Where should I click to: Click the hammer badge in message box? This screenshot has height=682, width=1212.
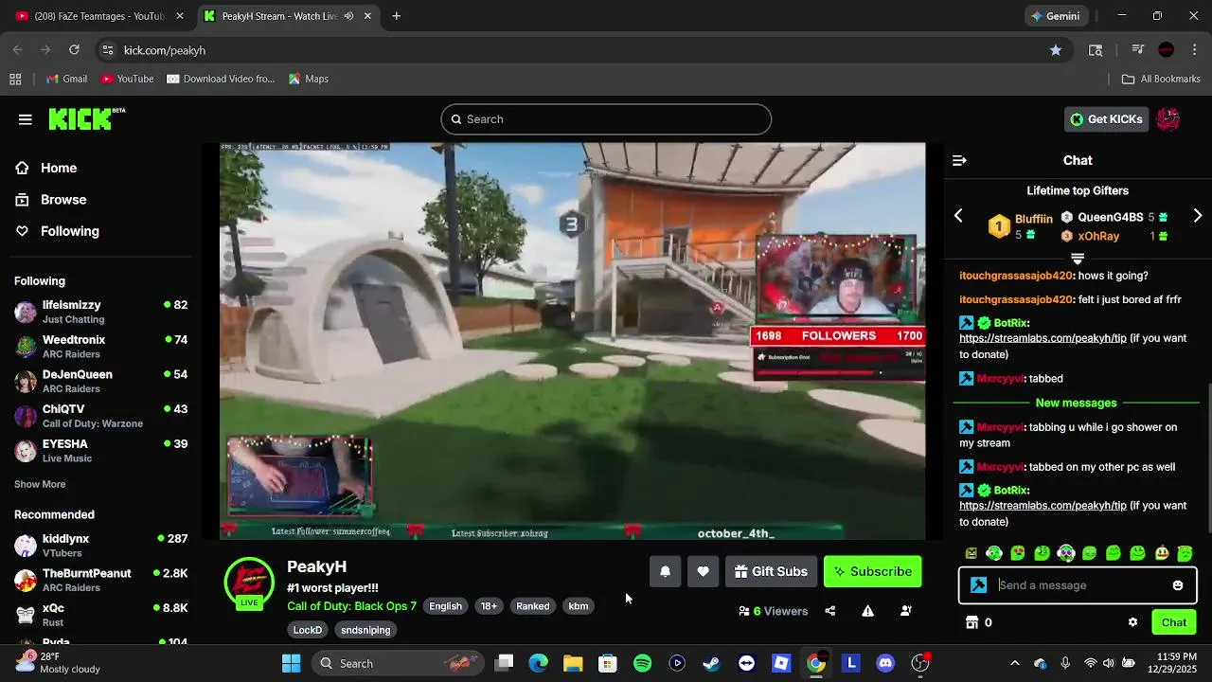[x=979, y=585]
